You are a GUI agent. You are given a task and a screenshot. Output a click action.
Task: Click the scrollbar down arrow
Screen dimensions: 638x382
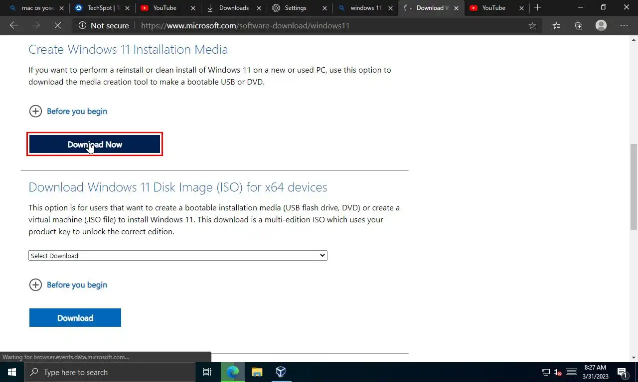[634, 358]
